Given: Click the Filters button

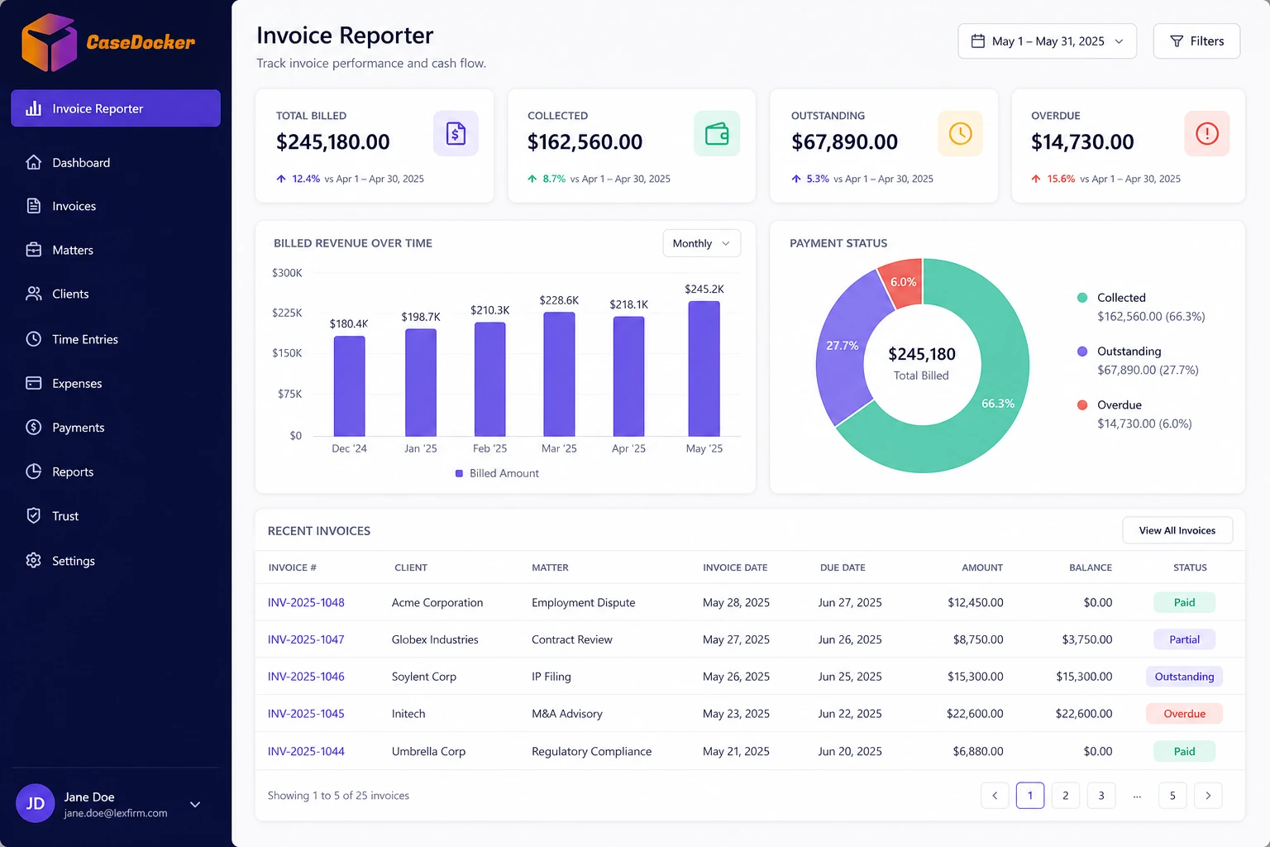Looking at the screenshot, I should (x=1196, y=41).
